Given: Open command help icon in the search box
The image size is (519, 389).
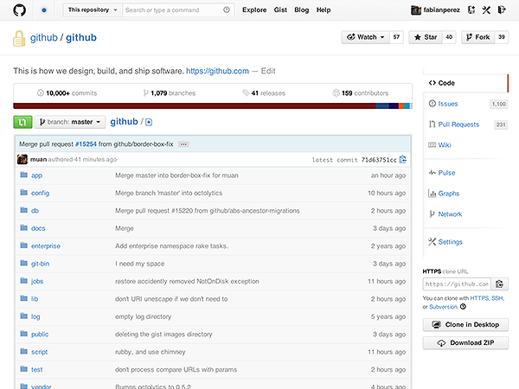Looking at the screenshot, I should click(227, 10).
